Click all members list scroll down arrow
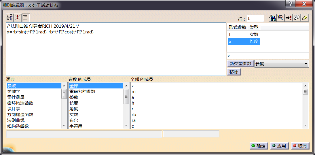 point(305,125)
